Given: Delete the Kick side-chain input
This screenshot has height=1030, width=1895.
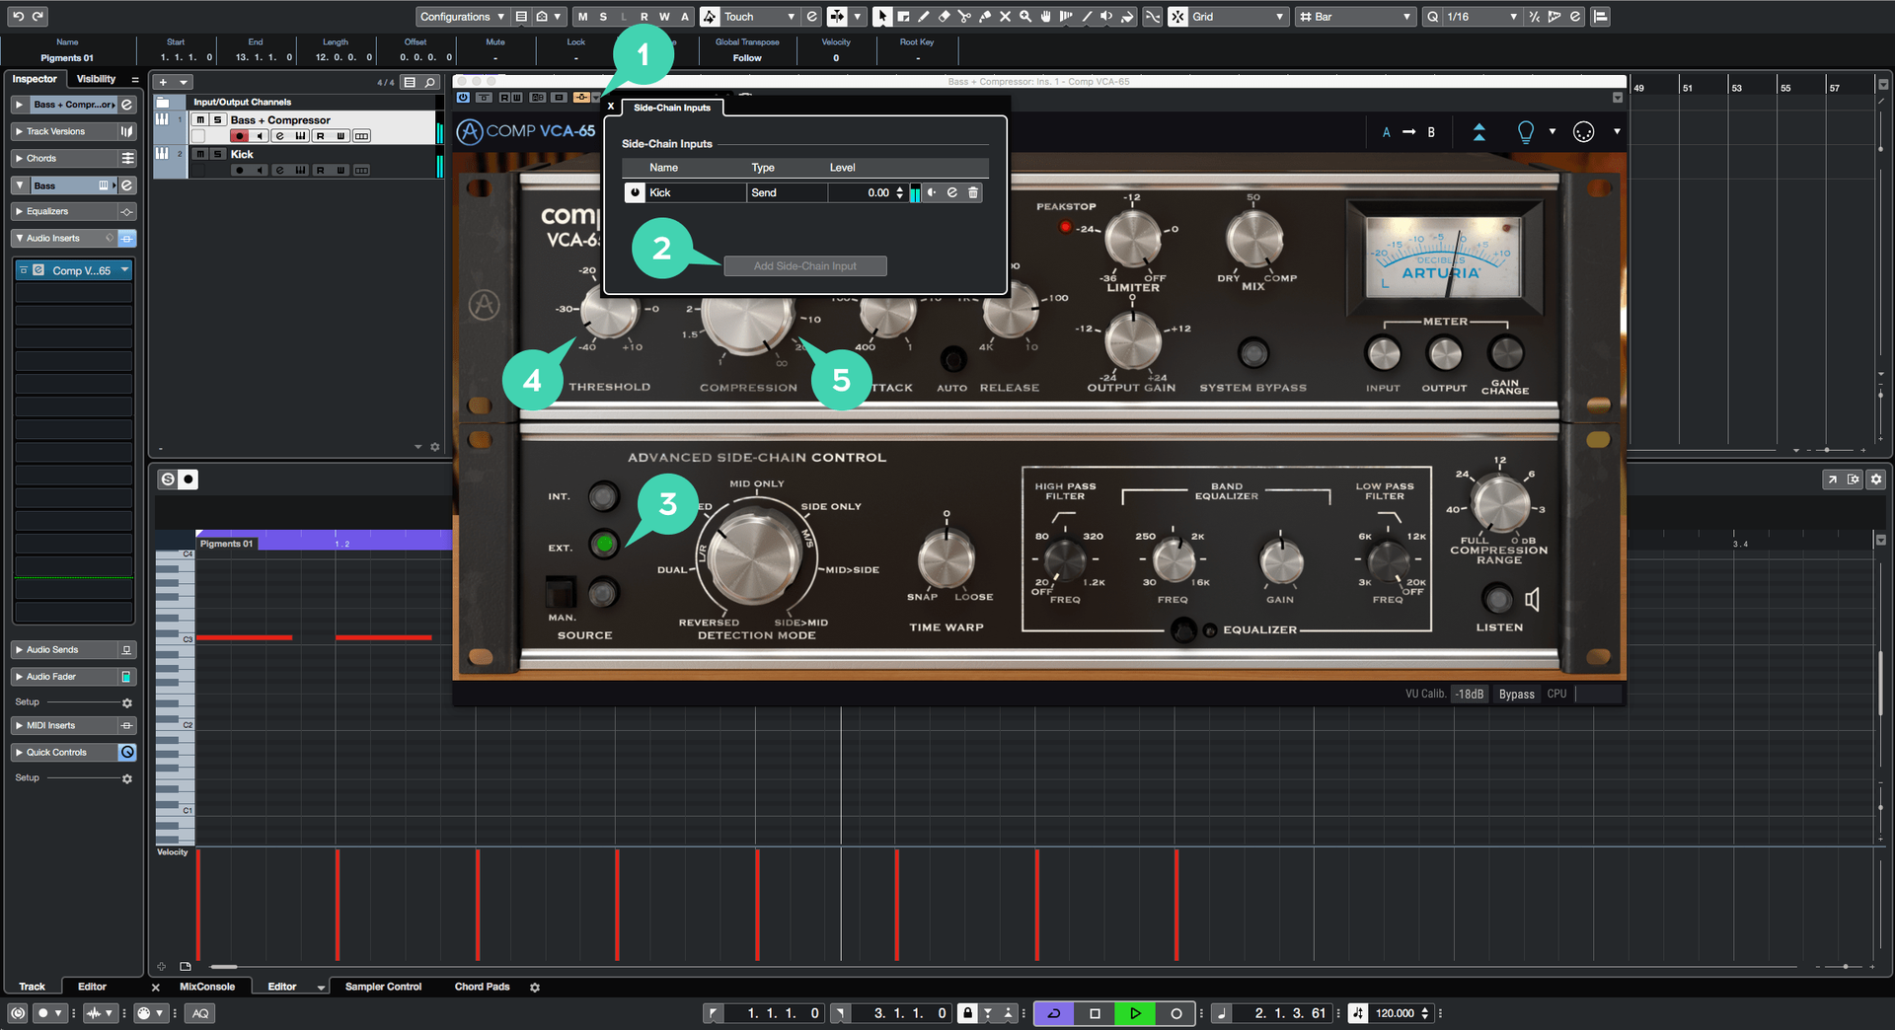Looking at the screenshot, I should [973, 193].
